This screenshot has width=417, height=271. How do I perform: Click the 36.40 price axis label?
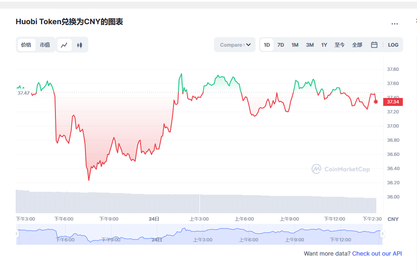[x=393, y=168]
